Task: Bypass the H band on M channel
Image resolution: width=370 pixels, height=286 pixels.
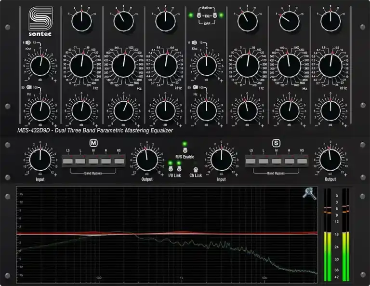Action: 106,161
